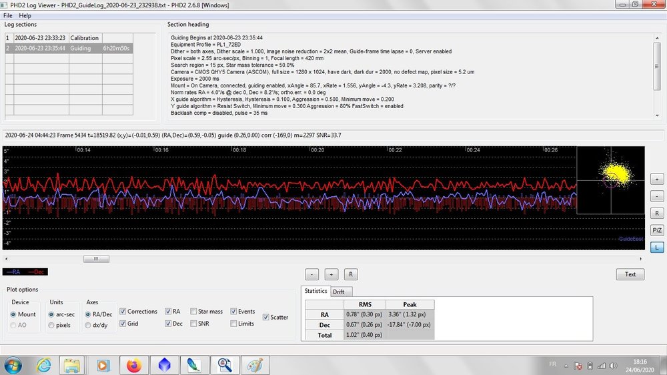Open Internet Explorer from taskbar
The image size is (667, 375).
coord(43,365)
